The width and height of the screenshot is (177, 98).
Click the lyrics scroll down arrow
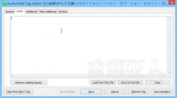point(168,72)
